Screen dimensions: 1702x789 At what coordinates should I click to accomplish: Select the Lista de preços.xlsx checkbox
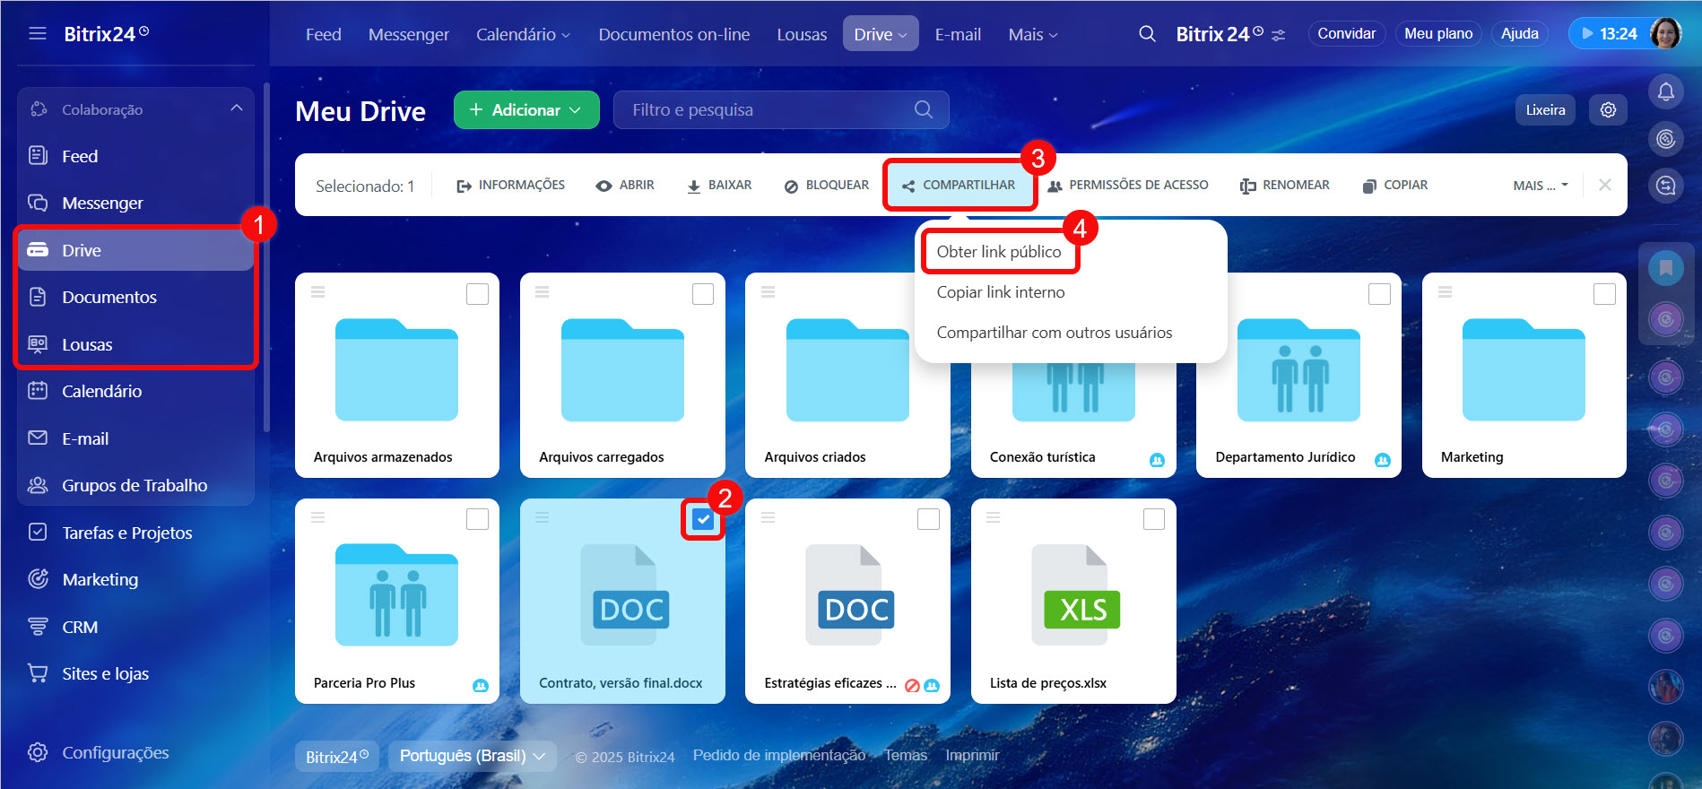[x=1154, y=519]
